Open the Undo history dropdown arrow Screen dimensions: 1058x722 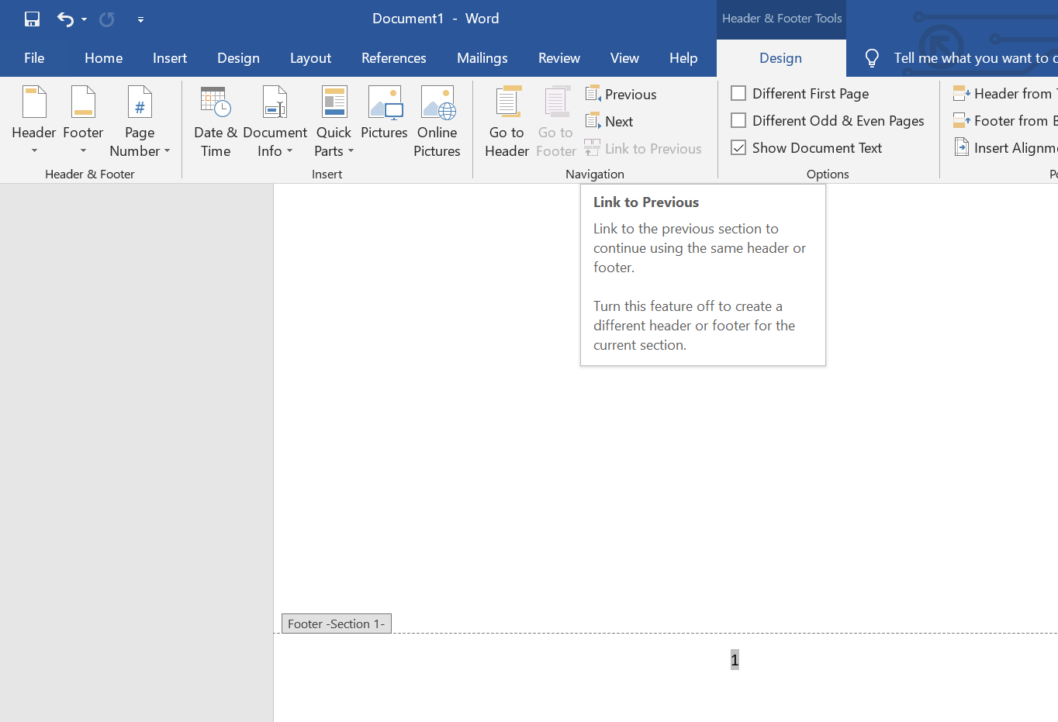[x=84, y=19]
